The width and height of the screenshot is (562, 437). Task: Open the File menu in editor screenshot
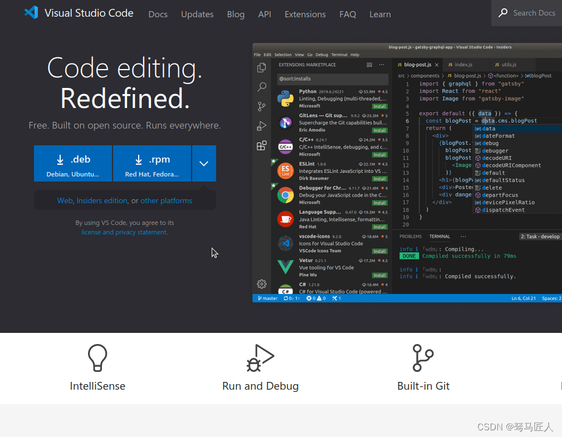point(257,55)
